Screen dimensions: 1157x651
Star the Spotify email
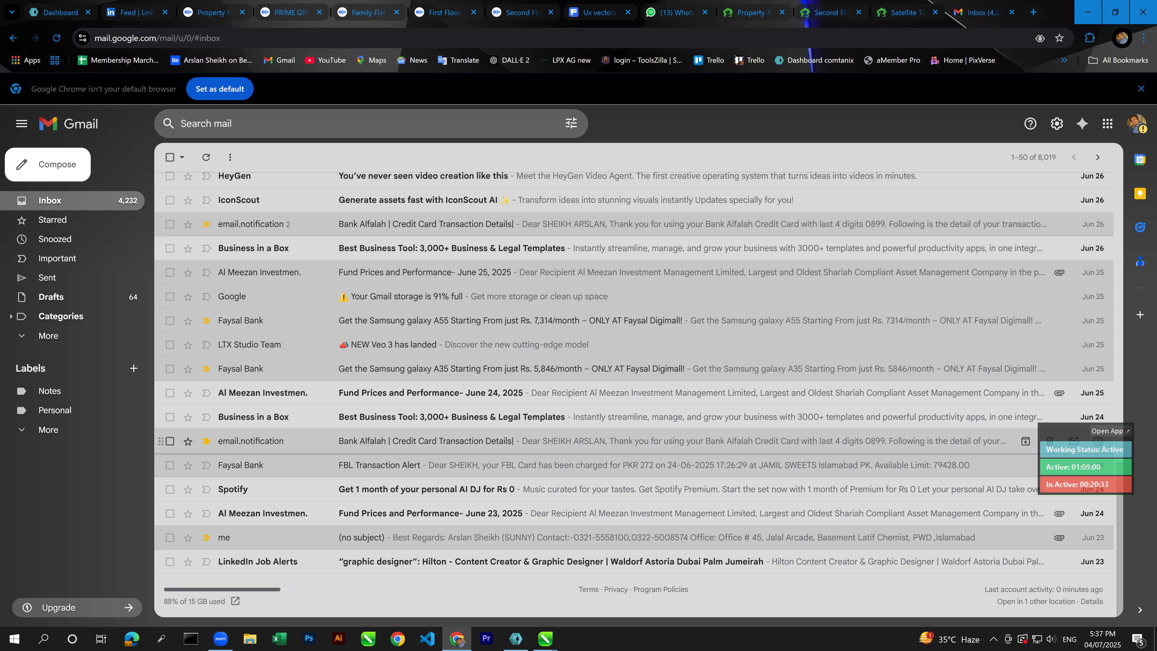tap(188, 490)
